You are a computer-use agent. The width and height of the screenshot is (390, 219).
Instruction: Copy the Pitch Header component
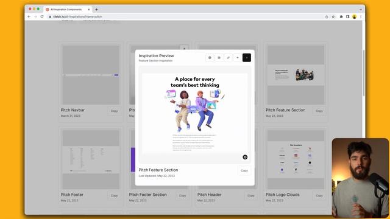coord(251,196)
